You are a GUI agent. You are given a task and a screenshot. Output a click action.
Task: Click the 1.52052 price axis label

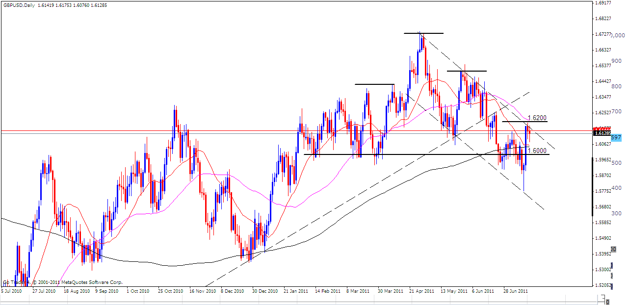pyautogui.click(x=603, y=285)
